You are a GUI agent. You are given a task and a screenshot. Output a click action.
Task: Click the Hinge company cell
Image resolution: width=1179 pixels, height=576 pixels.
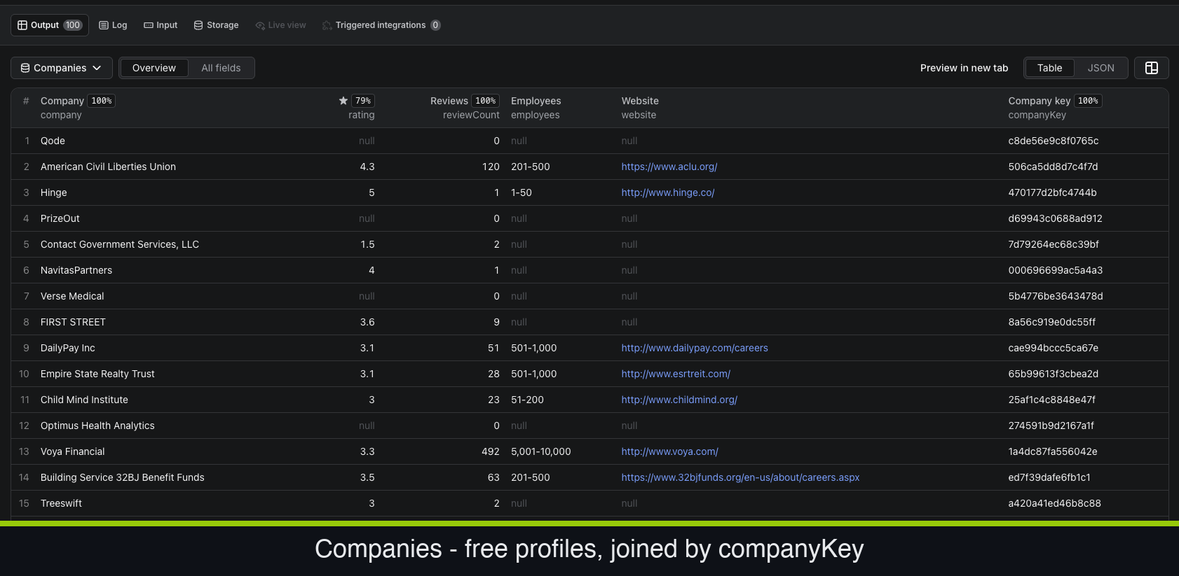[53, 192]
